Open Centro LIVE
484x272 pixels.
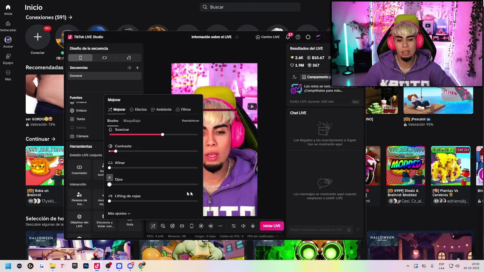coord(268,37)
